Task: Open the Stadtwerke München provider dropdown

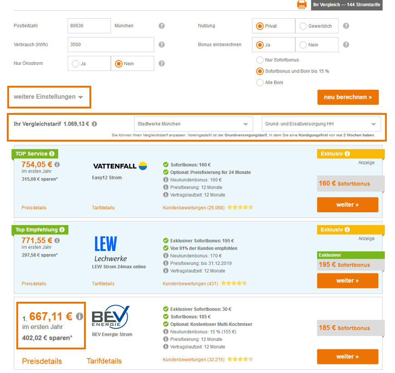Action: (x=194, y=124)
